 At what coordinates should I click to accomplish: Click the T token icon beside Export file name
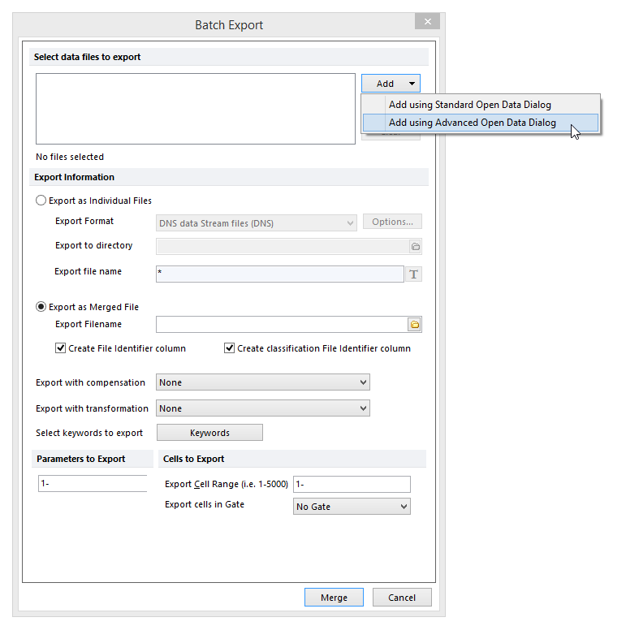414,274
